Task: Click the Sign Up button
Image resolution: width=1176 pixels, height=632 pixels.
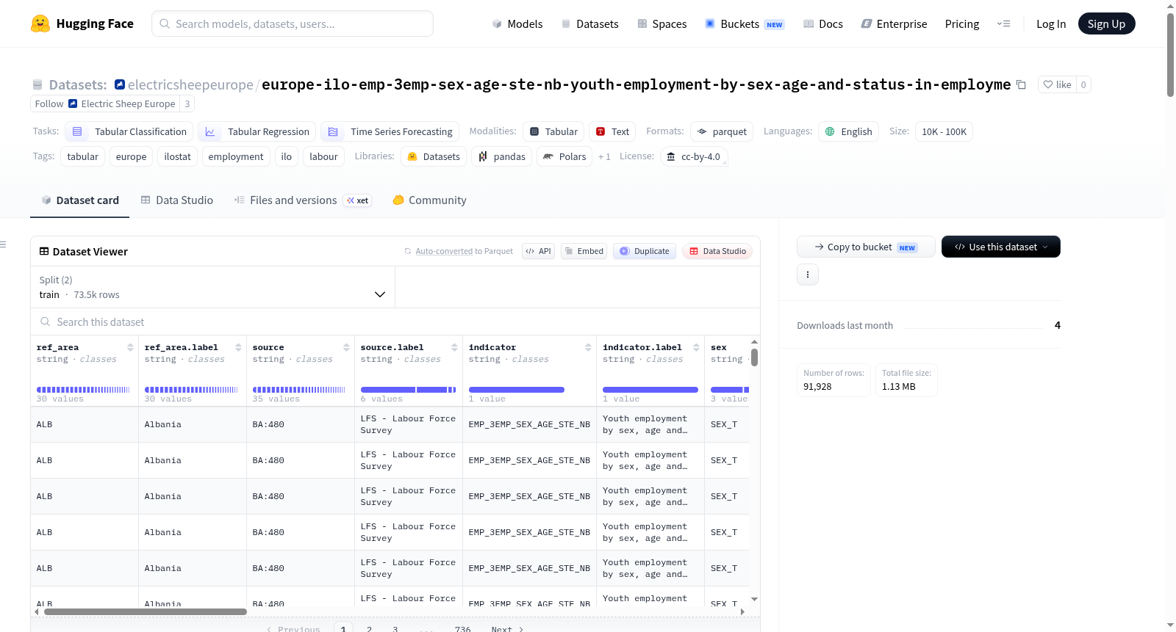Action: 1106,23
